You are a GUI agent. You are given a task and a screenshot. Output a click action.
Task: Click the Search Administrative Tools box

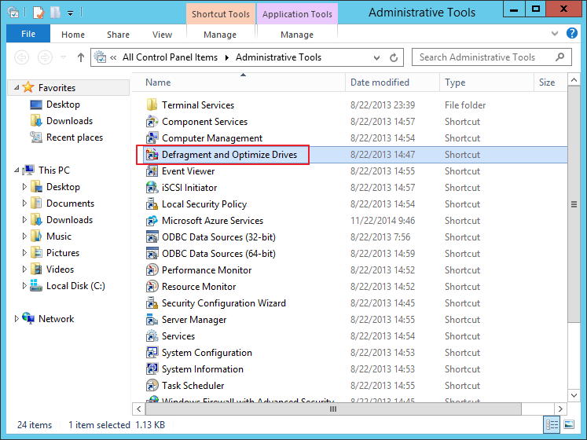pos(483,57)
